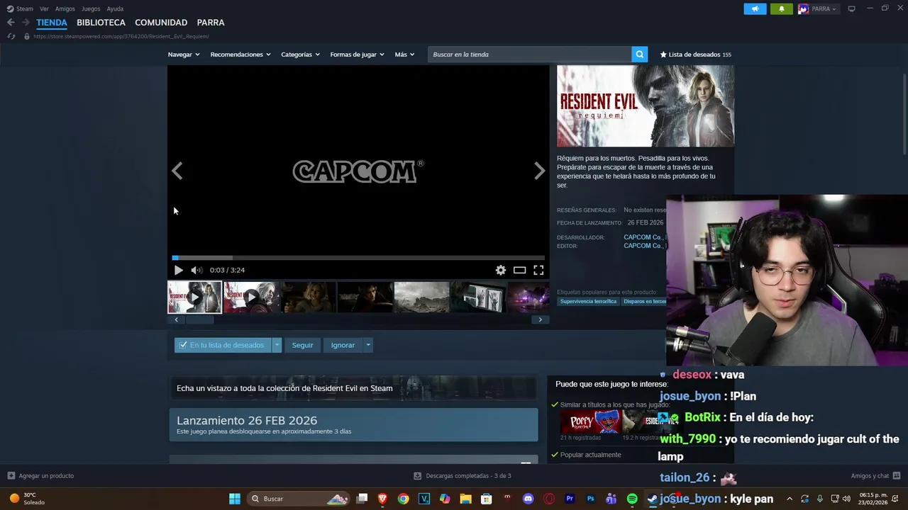Seek within the trailer progress bar
This screenshot has width=908, height=510.
pos(358,258)
